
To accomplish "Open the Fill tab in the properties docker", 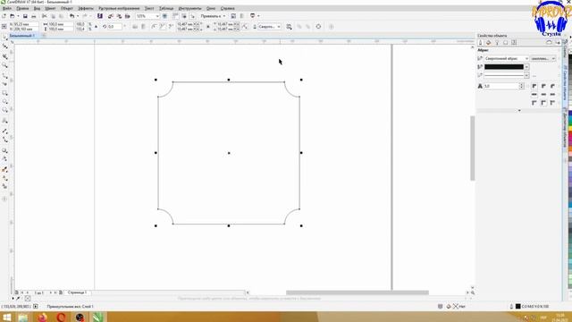I will click(x=489, y=43).
